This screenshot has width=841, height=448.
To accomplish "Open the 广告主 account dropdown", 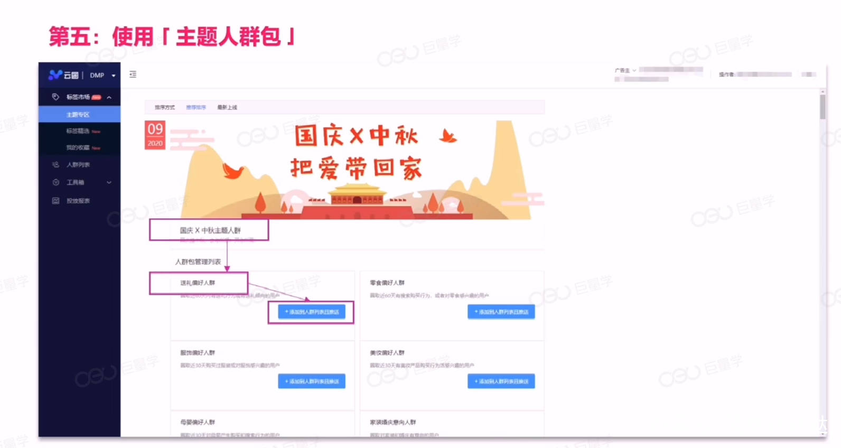I will coord(625,70).
